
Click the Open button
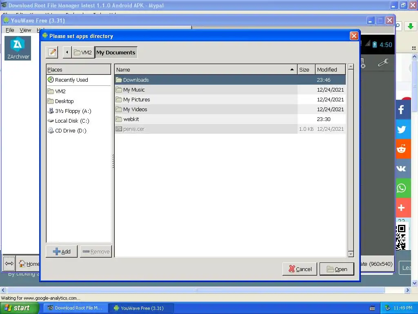337,269
